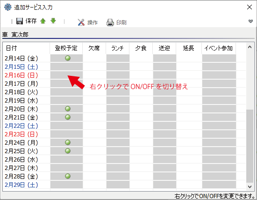Click the app logo in title bar
This screenshot has width=257, height=200.
(x=7, y=7)
